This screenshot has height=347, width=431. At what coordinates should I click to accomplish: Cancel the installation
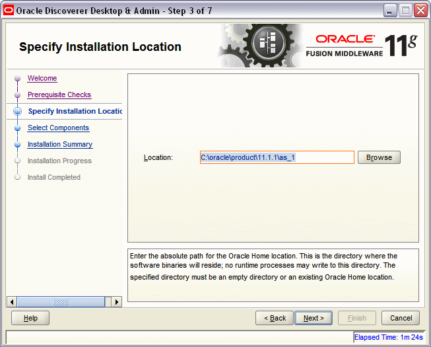pyautogui.click(x=401, y=318)
